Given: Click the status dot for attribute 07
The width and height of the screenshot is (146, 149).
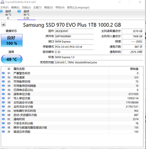Looking at the screenshot, I should [3, 98].
